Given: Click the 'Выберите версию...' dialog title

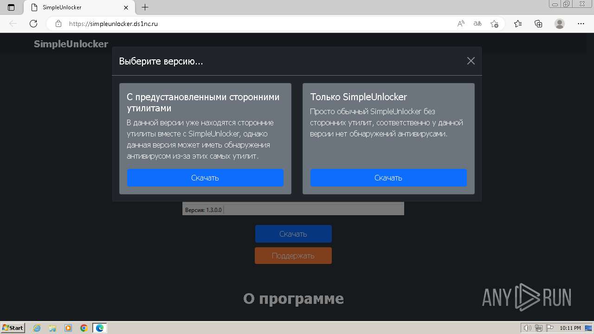Looking at the screenshot, I should 161,61.
